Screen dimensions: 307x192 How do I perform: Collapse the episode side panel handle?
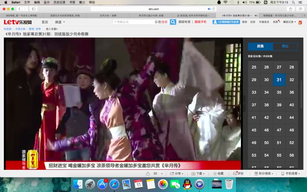coord(244,103)
